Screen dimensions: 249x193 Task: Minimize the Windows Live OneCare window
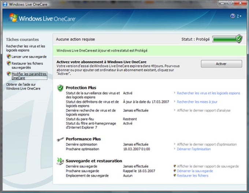pos(223,3)
